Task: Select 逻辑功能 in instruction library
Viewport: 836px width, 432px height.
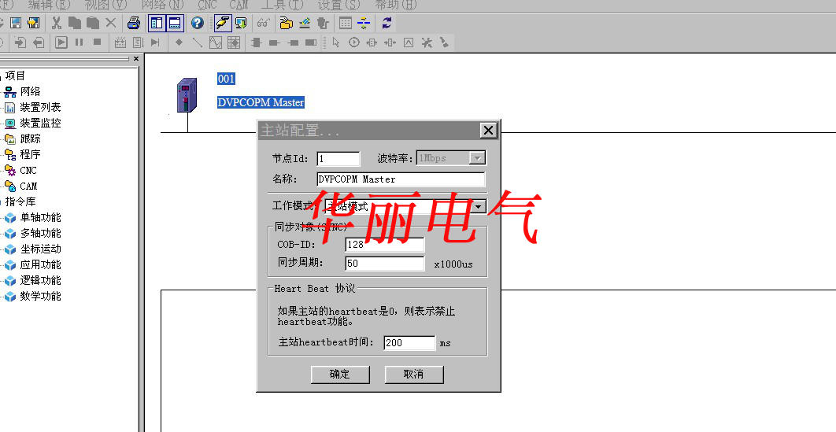Action: point(40,280)
